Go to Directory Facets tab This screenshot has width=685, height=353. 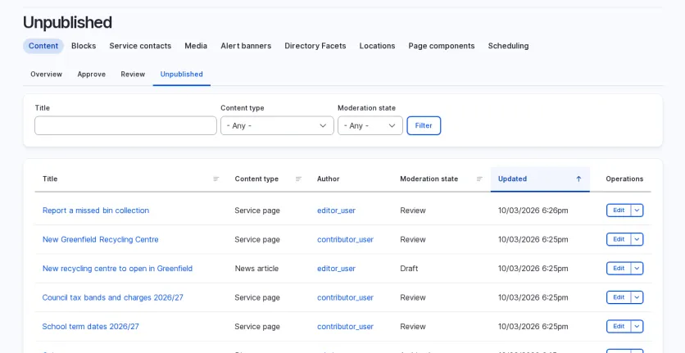[315, 46]
